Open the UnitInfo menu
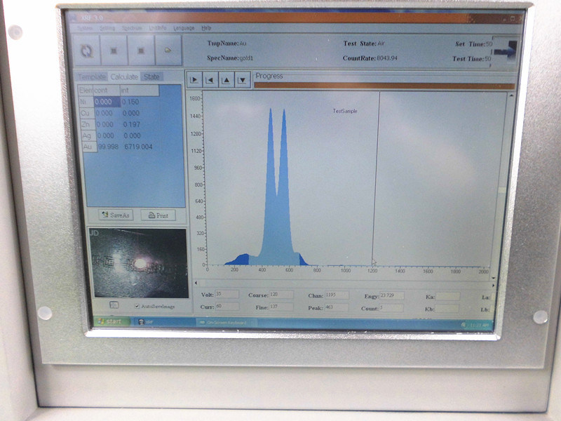The width and height of the screenshot is (561, 421). tap(157, 29)
